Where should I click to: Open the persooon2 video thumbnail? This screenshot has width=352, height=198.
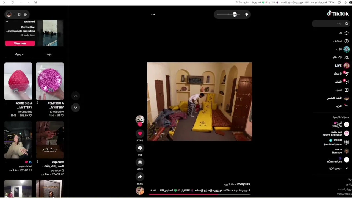point(50,140)
